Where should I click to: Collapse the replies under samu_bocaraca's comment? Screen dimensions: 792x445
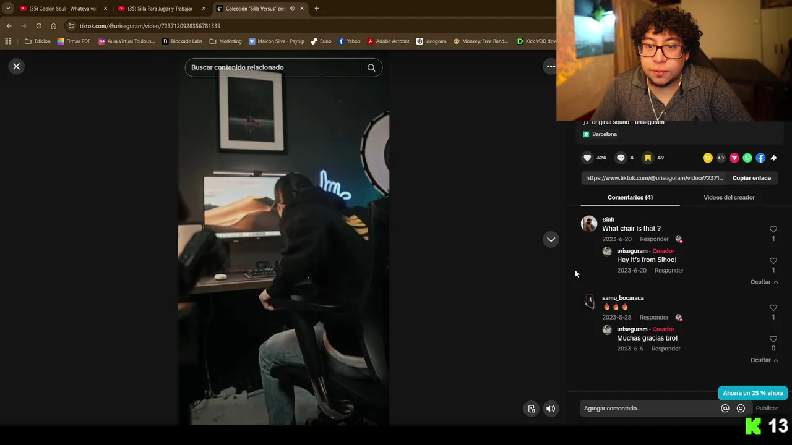[764, 360]
